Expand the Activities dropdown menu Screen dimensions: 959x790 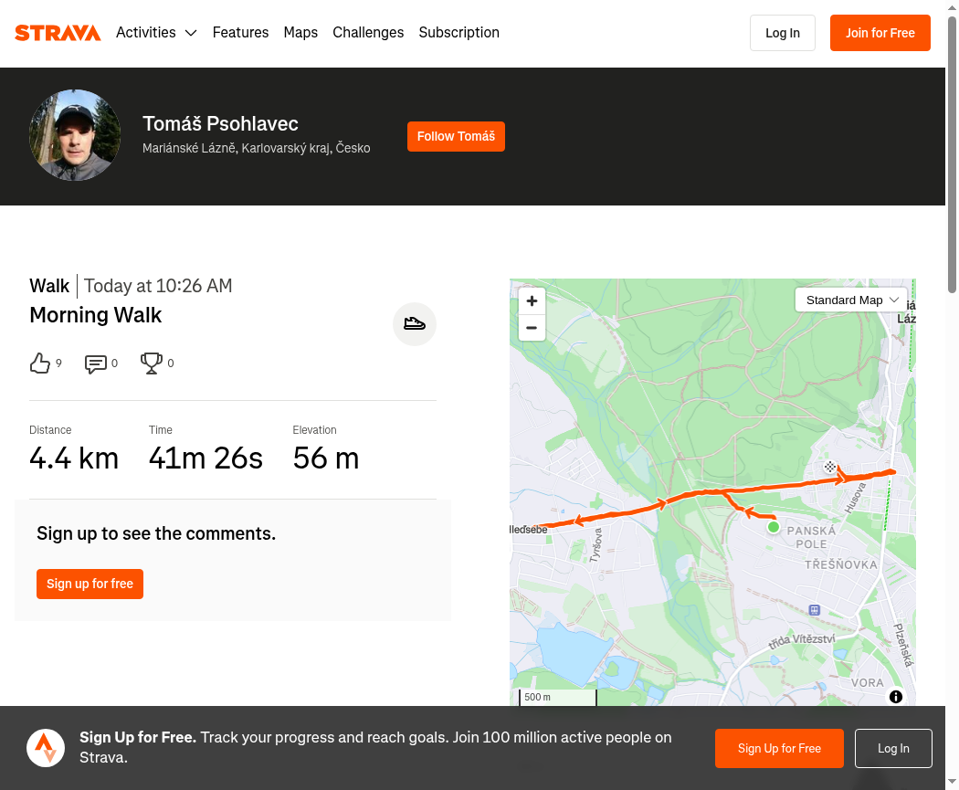(x=156, y=33)
